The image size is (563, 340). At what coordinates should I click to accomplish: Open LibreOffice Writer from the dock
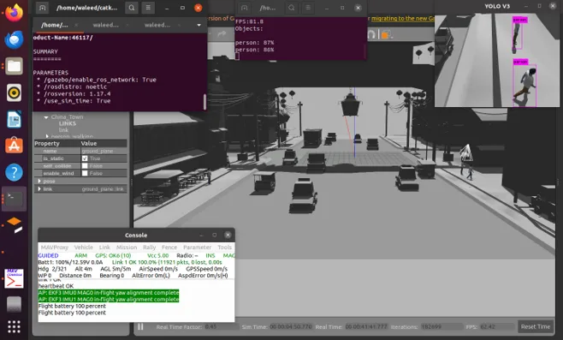[x=14, y=119]
